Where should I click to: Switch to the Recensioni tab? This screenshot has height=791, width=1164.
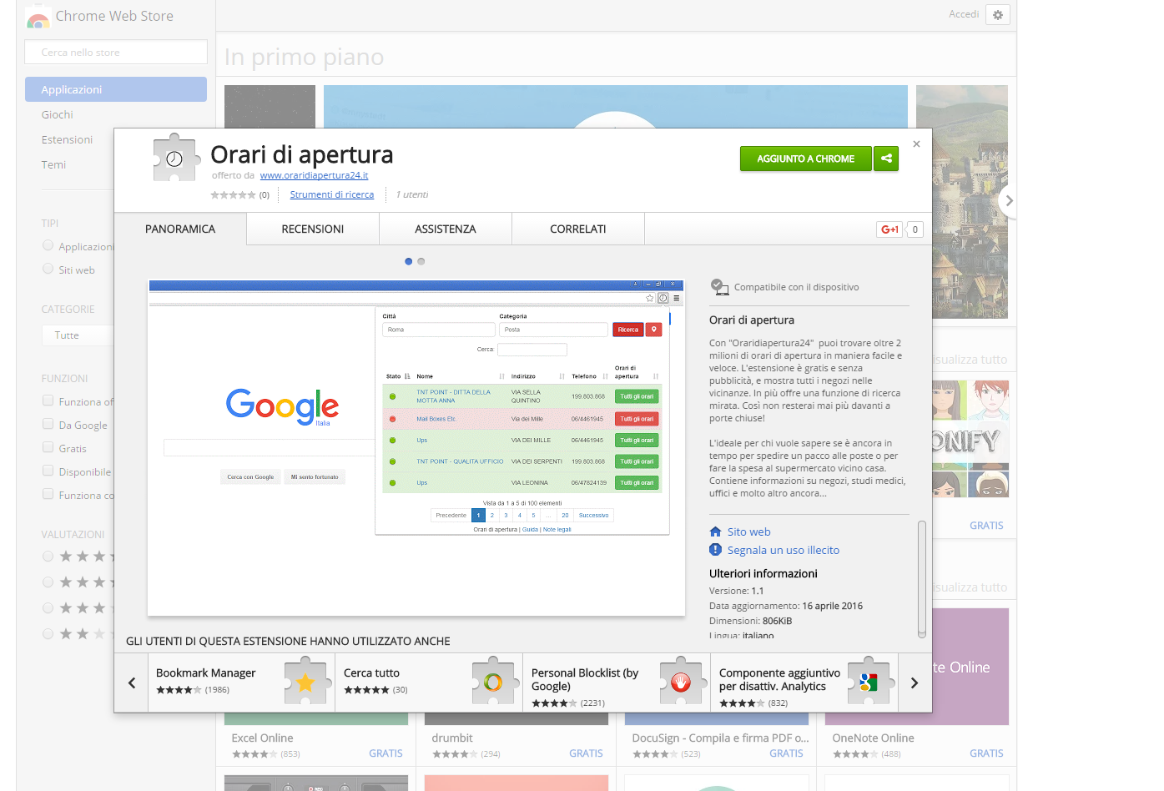(313, 229)
